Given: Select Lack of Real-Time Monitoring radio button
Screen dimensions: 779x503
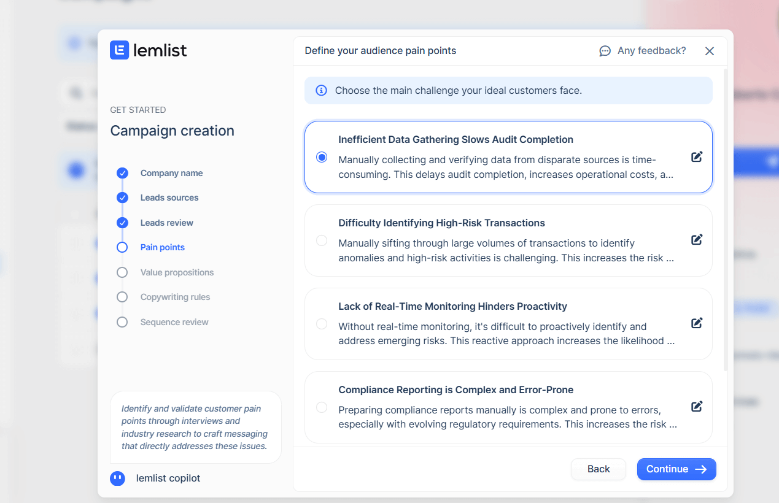Looking at the screenshot, I should [x=322, y=324].
